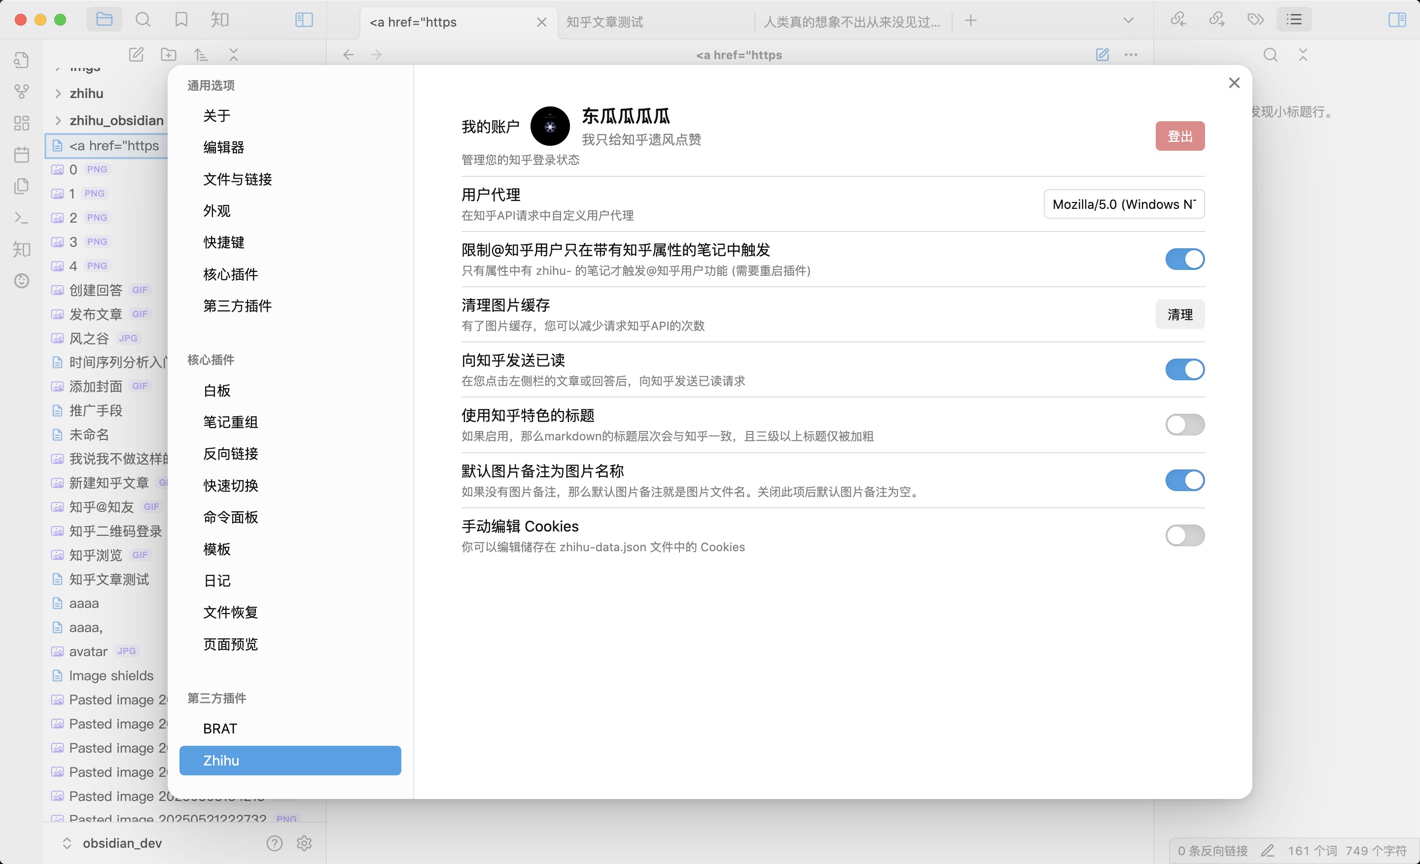This screenshot has width=1420, height=864.
Task: Click the graph view ribbon icon
Action: (x=21, y=91)
